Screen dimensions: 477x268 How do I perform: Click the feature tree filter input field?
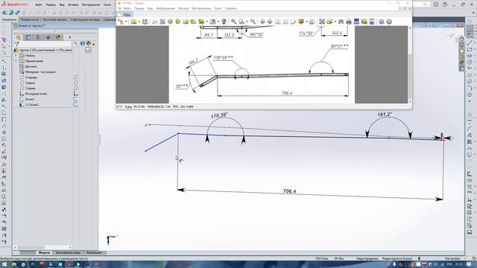point(45,44)
